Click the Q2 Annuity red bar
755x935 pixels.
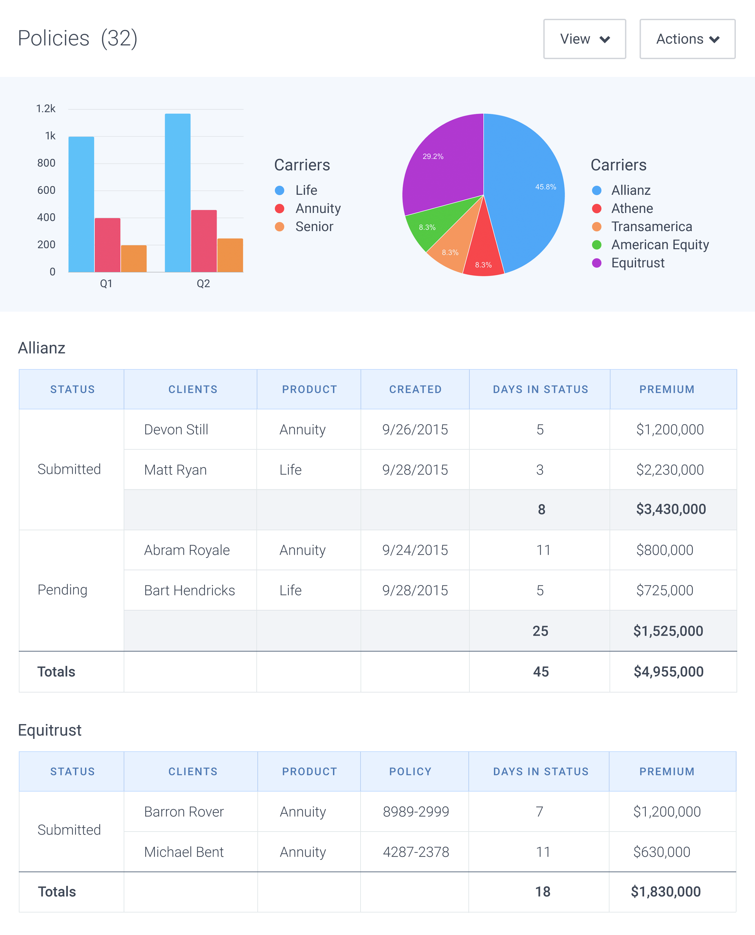[204, 241]
